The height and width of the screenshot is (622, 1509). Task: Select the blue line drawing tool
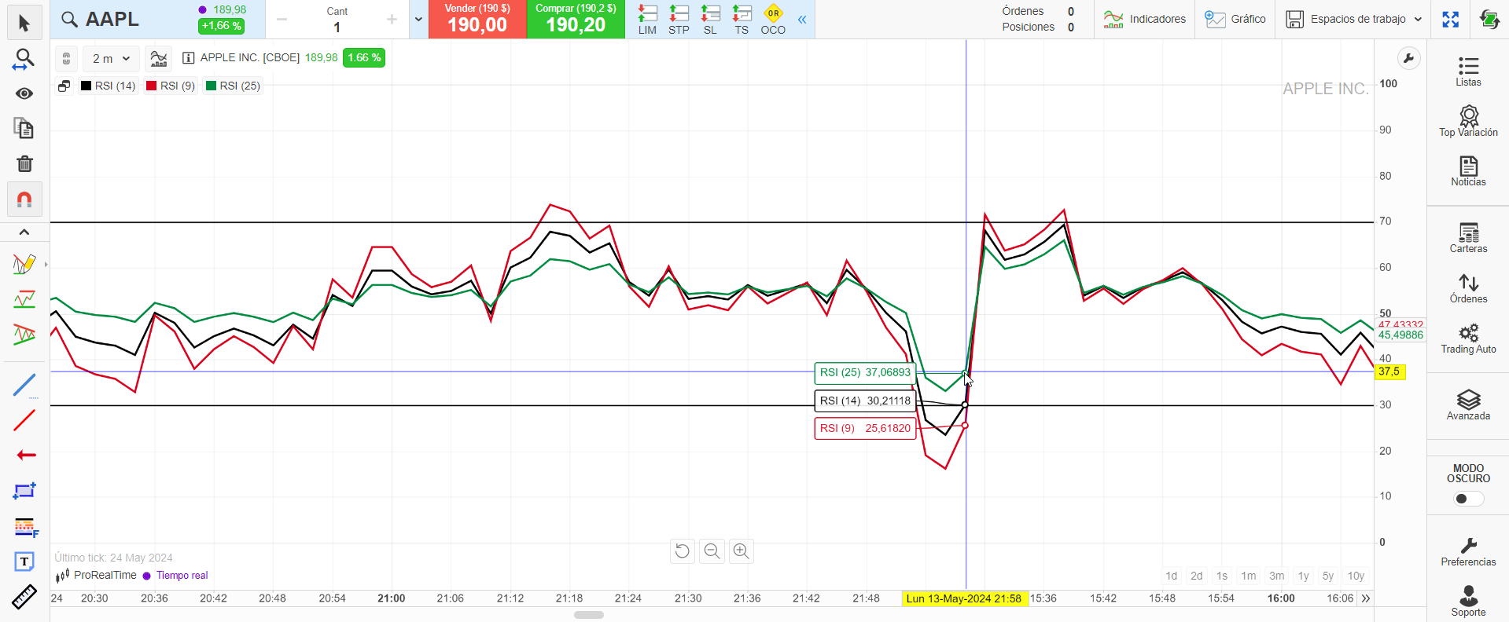[24, 385]
